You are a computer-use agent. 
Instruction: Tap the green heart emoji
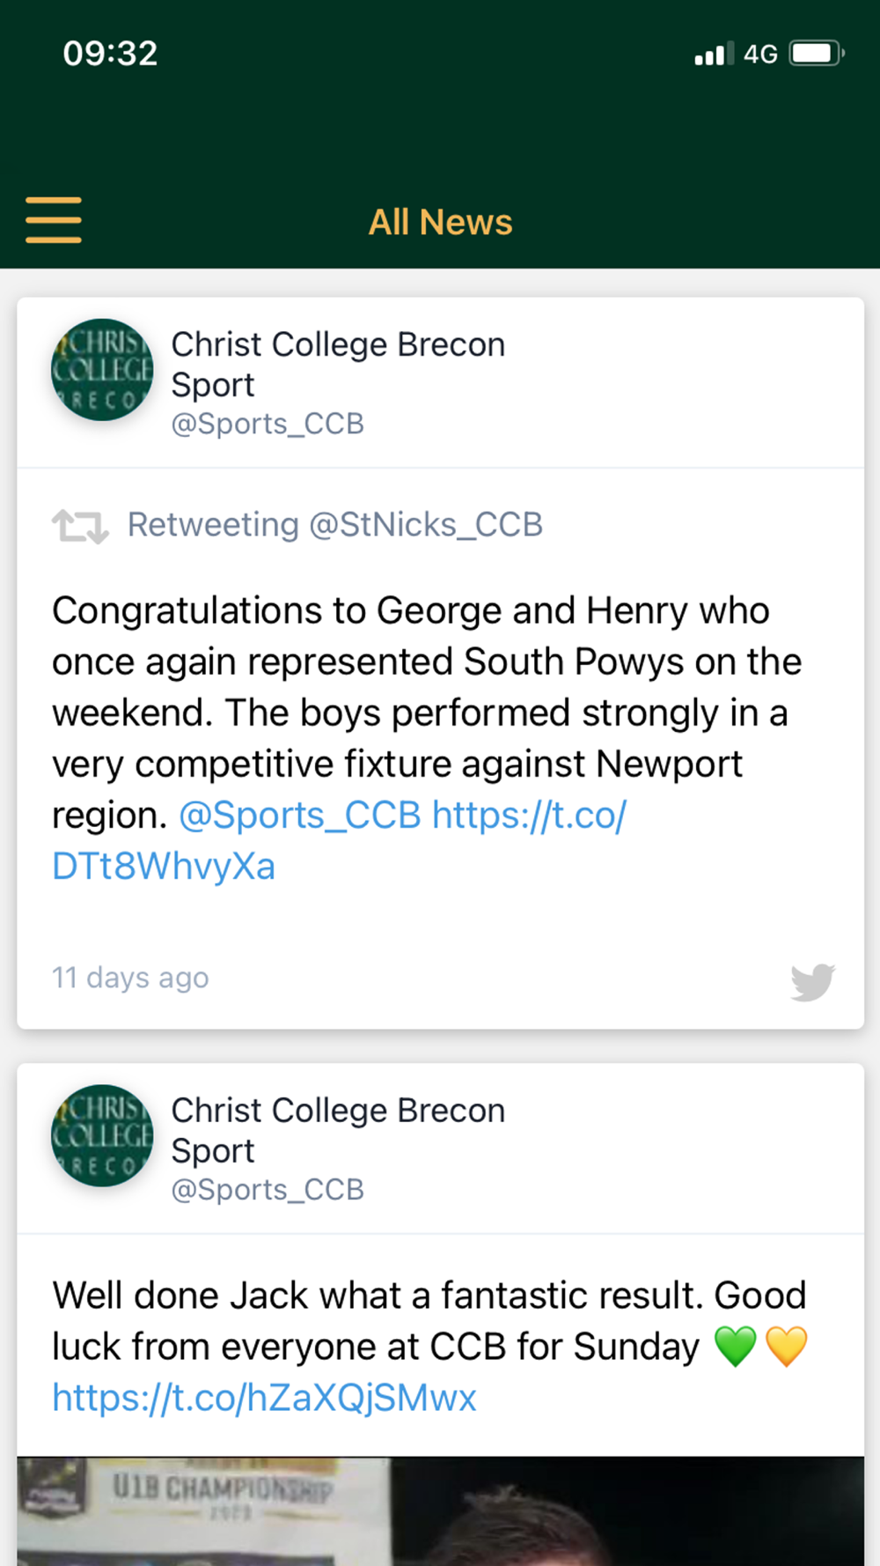point(735,1347)
